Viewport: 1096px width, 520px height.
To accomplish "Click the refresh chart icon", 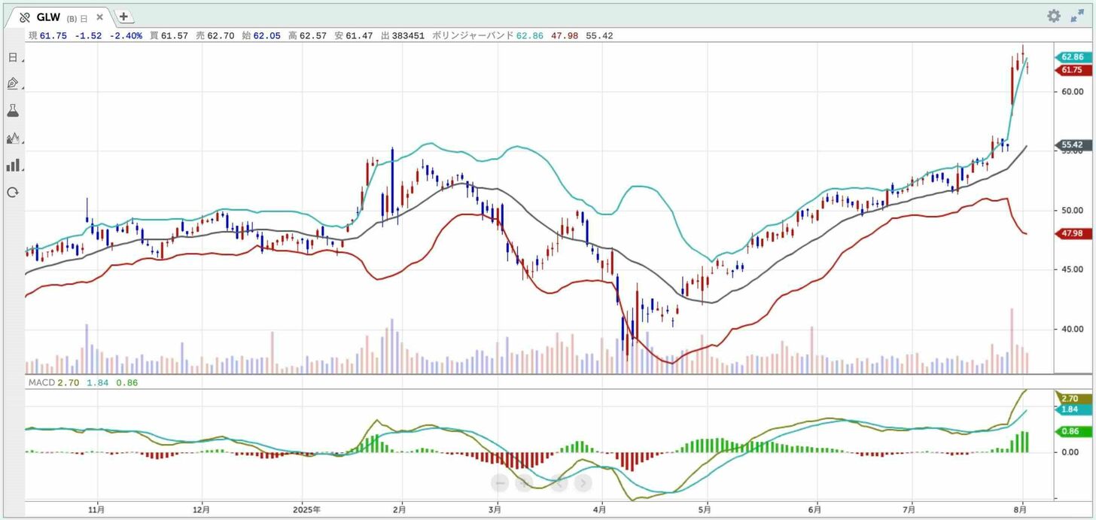I will click(x=12, y=193).
